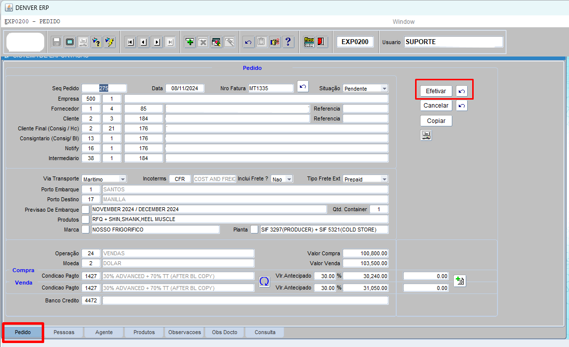569x347 pixels.
Task: Click the add document icon beside Vlr.Antecipado
Action: click(459, 281)
